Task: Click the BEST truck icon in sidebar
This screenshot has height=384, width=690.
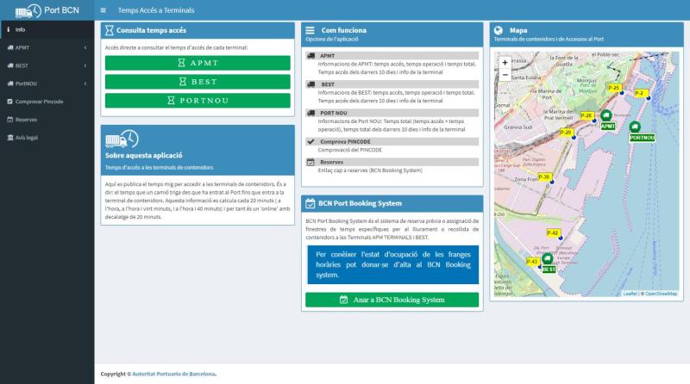Action: click(10, 65)
